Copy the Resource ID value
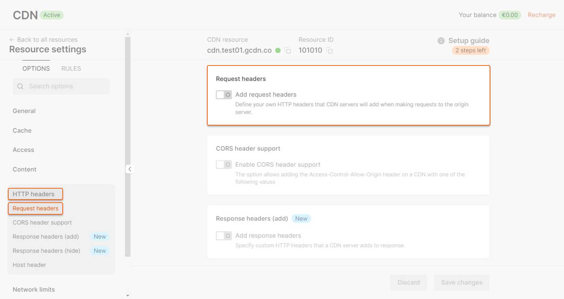The image size is (564, 299). tap(329, 51)
